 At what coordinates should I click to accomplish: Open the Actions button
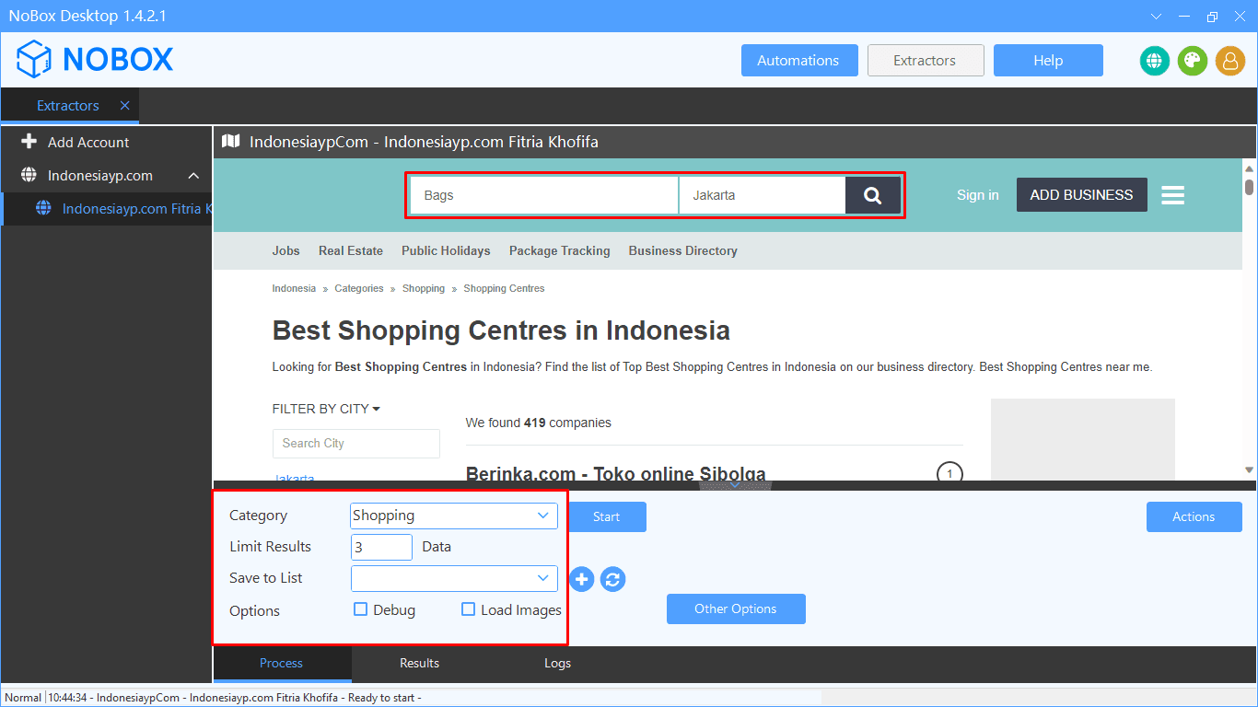coord(1194,516)
